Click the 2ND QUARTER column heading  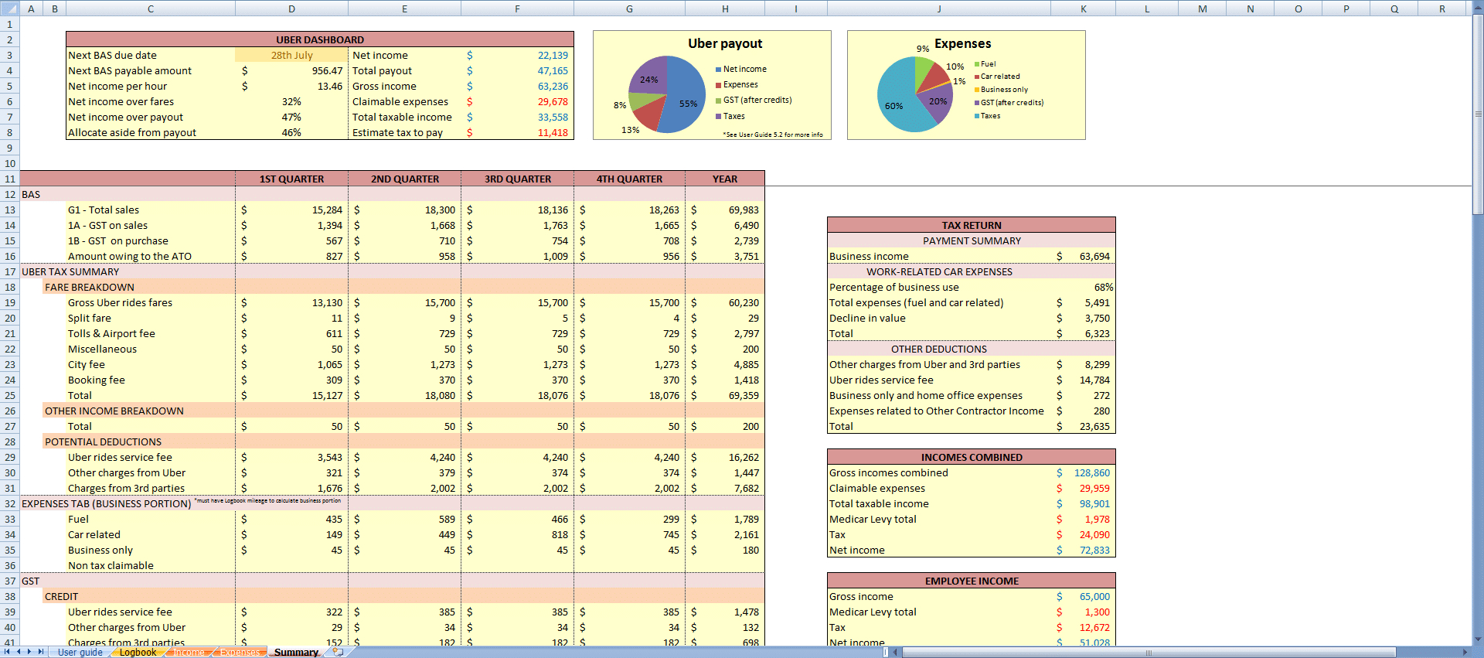[404, 179]
